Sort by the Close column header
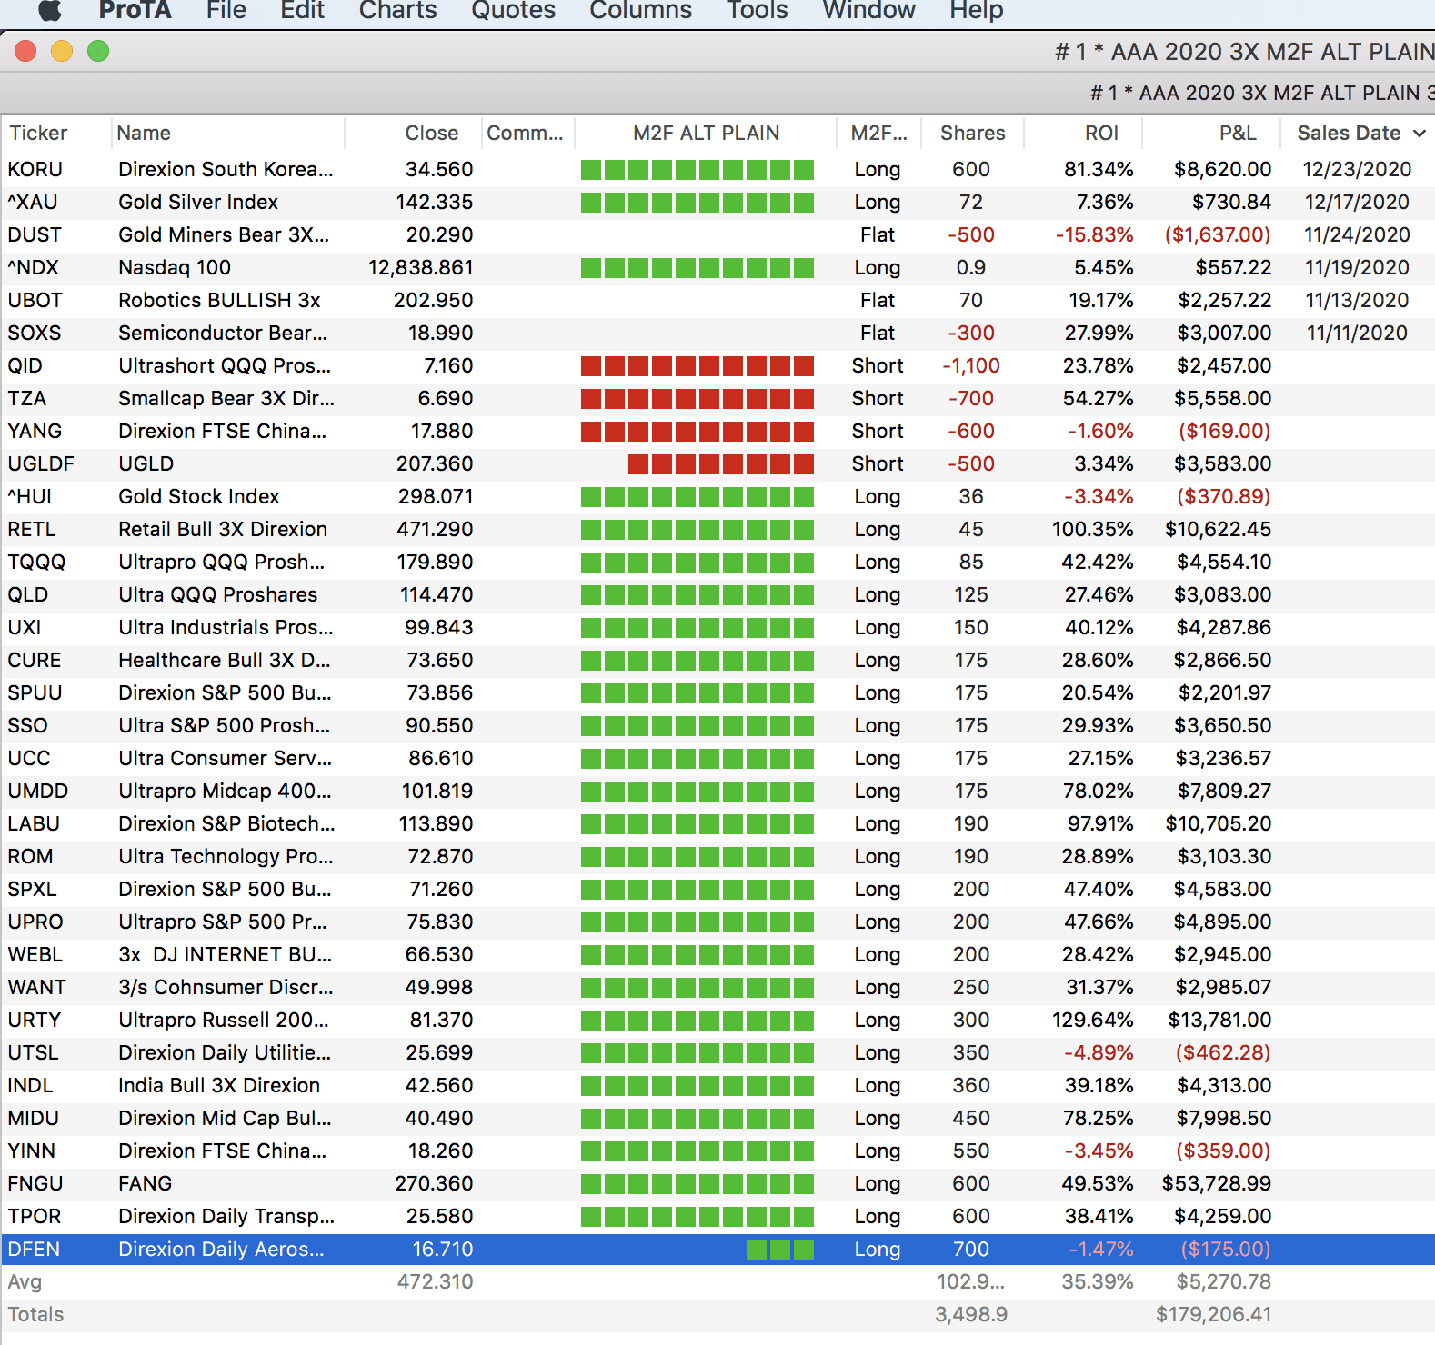 pos(432,133)
